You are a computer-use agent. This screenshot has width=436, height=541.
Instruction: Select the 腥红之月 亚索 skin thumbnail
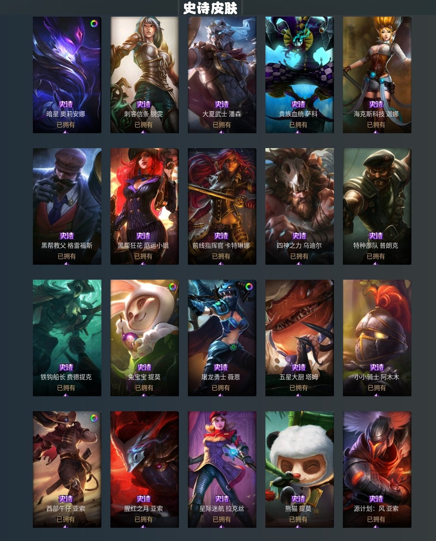(145, 469)
